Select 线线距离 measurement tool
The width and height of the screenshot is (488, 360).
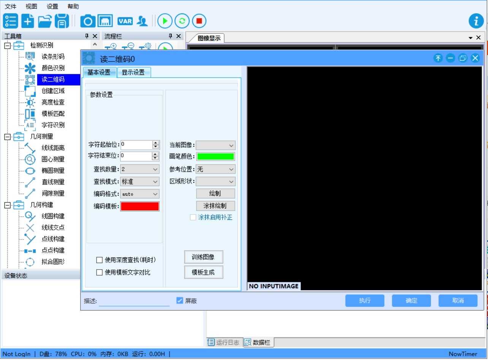[x=53, y=148]
